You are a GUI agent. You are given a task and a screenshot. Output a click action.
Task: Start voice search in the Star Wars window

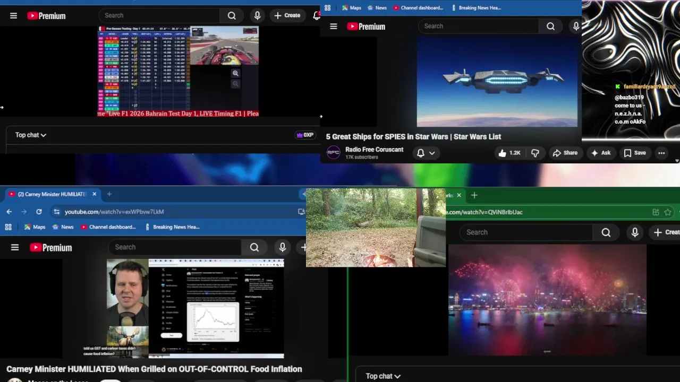point(576,26)
